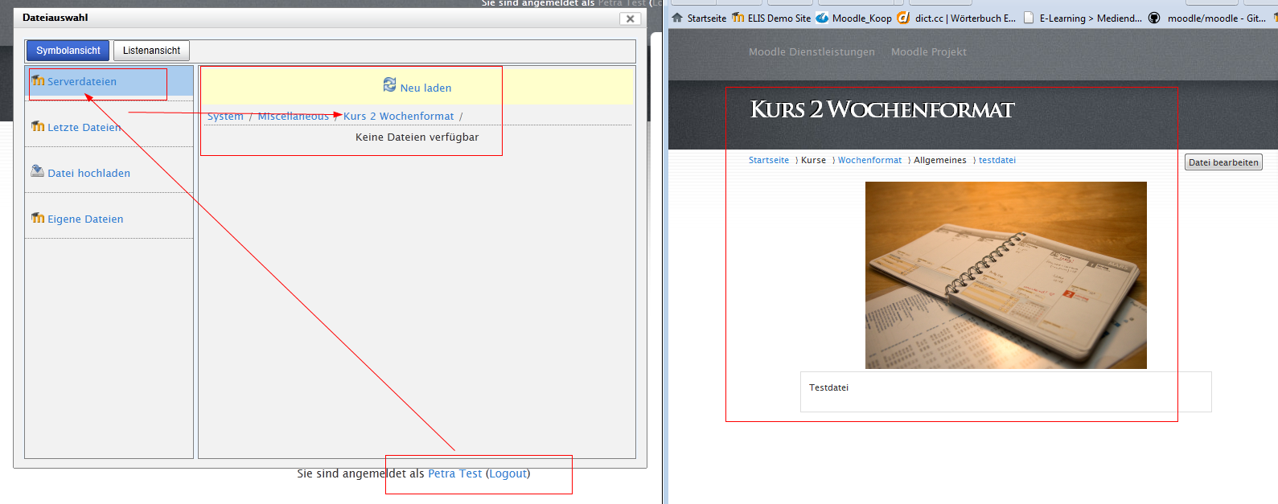Click the Dateiauswahl dialog title
This screenshot has width=1278, height=504.
(x=55, y=18)
